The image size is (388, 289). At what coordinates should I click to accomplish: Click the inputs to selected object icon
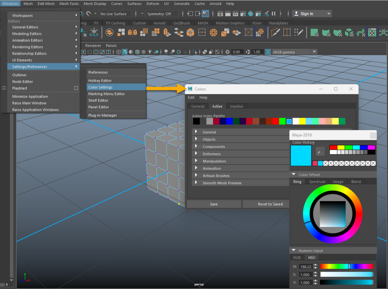click(190, 14)
